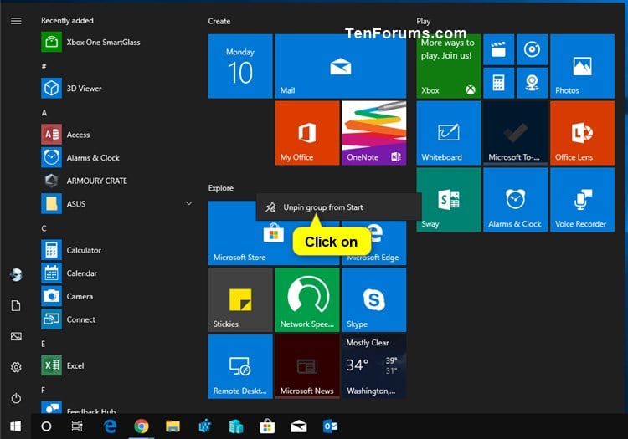The width and height of the screenshot is (628, 439).
Task: Open the Washington weather tile
Action: pyautogui.click(x=374, y=366)
